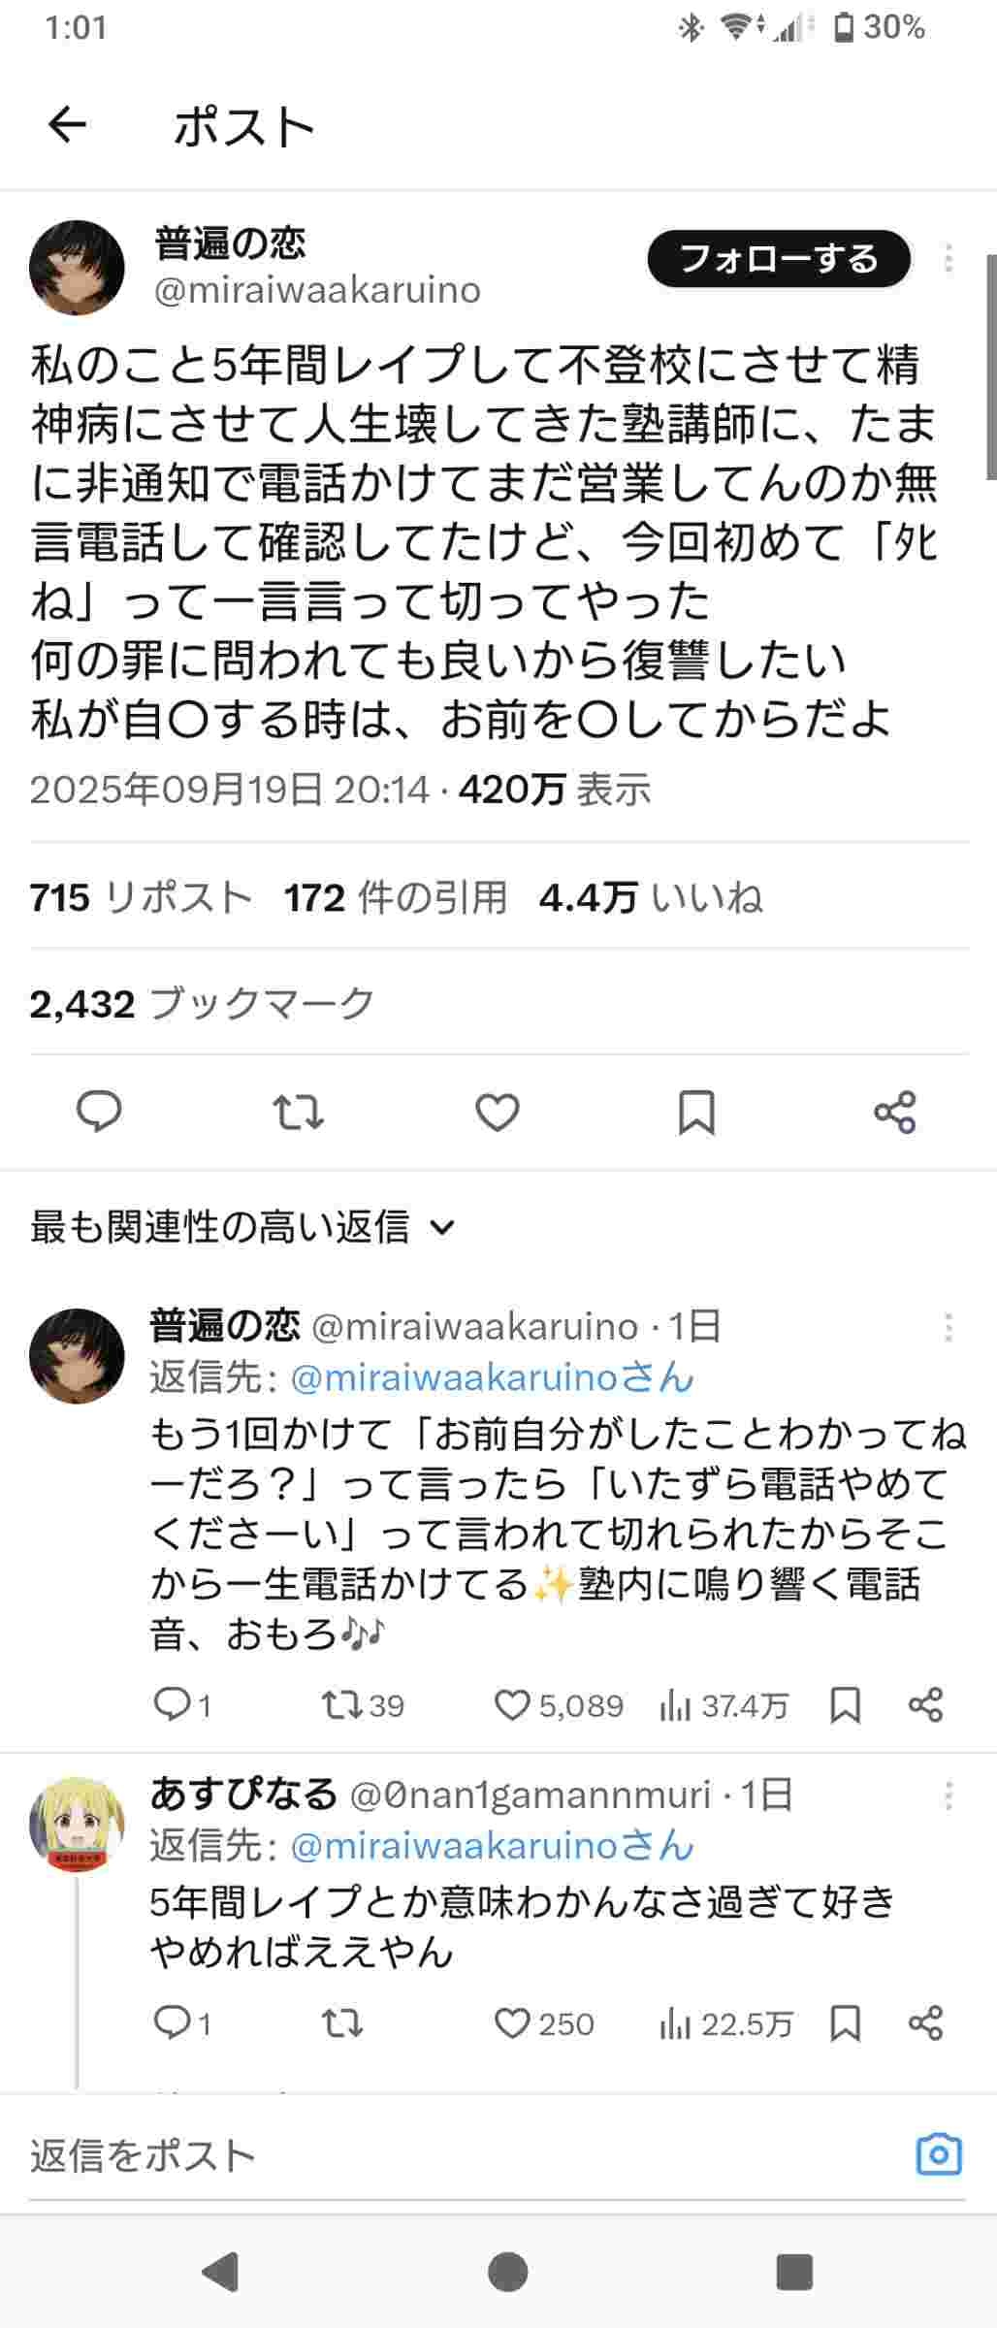997x2328 pixels.
Task: Like the main post with heart icon
Action: (498, 1112)
